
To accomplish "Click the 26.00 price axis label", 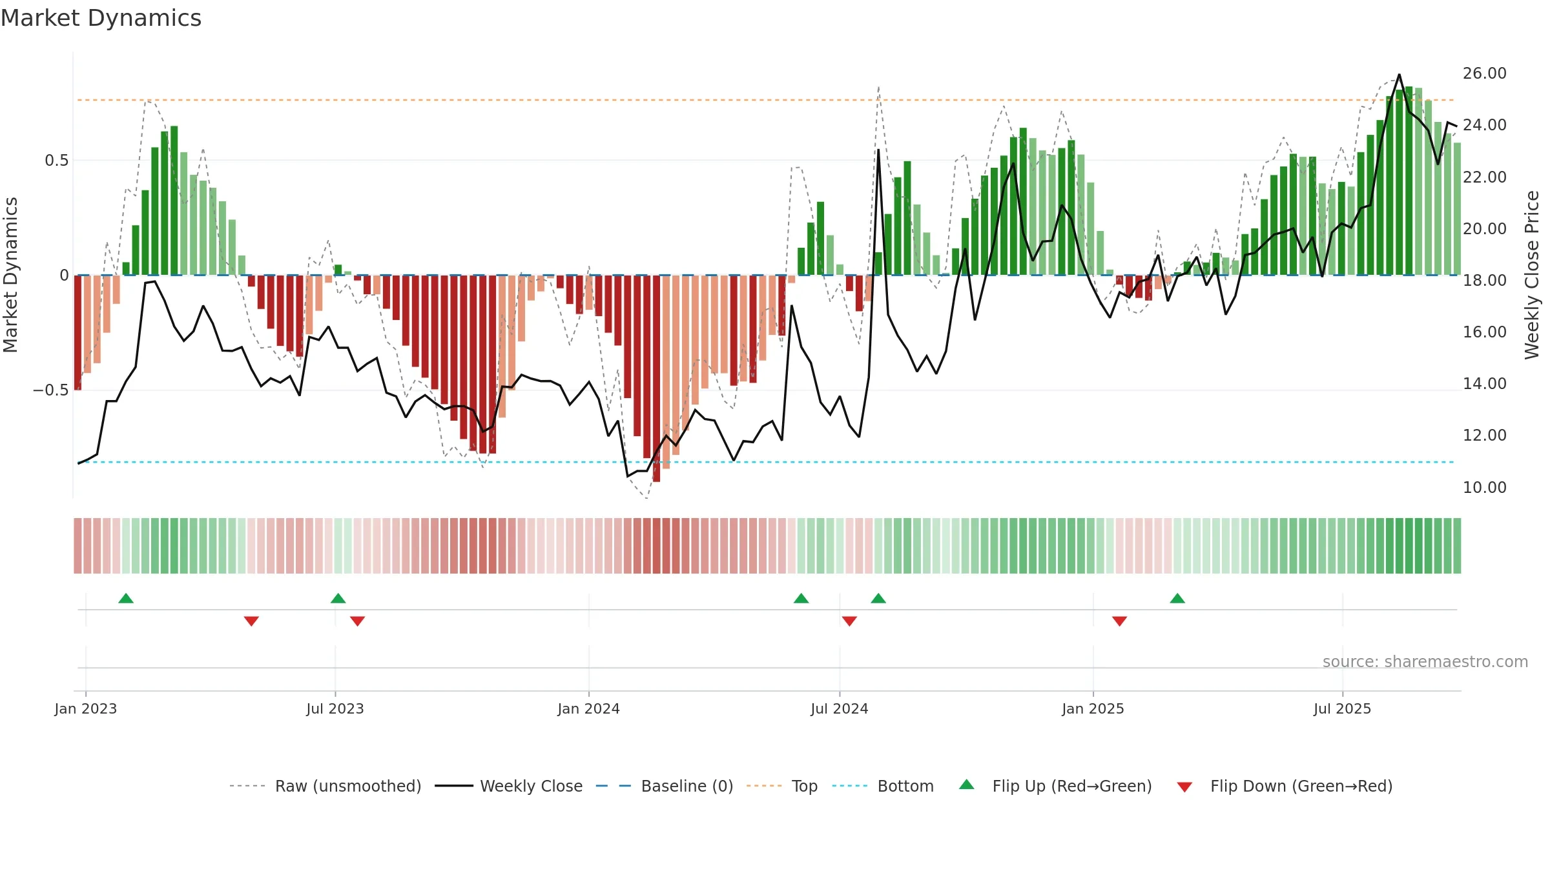I will (x=1485, y=74).
